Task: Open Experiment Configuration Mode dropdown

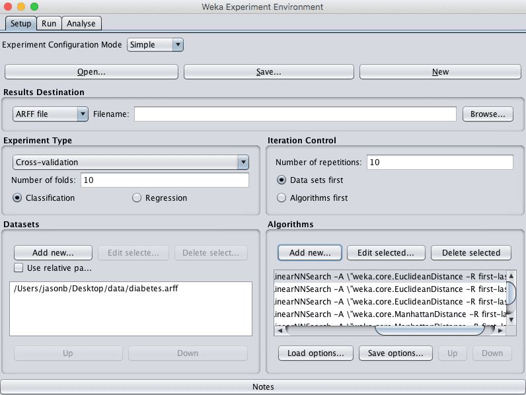Action: point(155,45)
